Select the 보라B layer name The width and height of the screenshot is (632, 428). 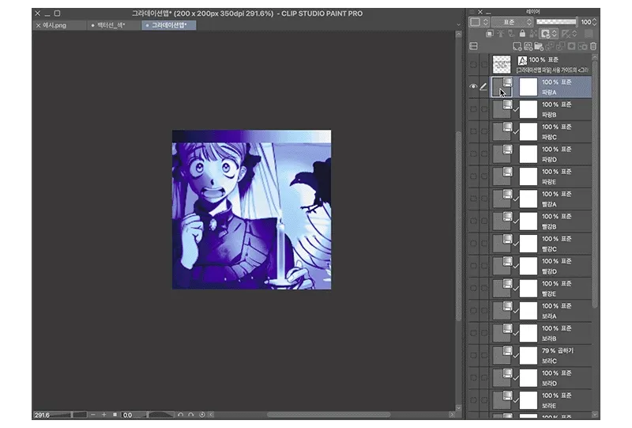point(549,339)
